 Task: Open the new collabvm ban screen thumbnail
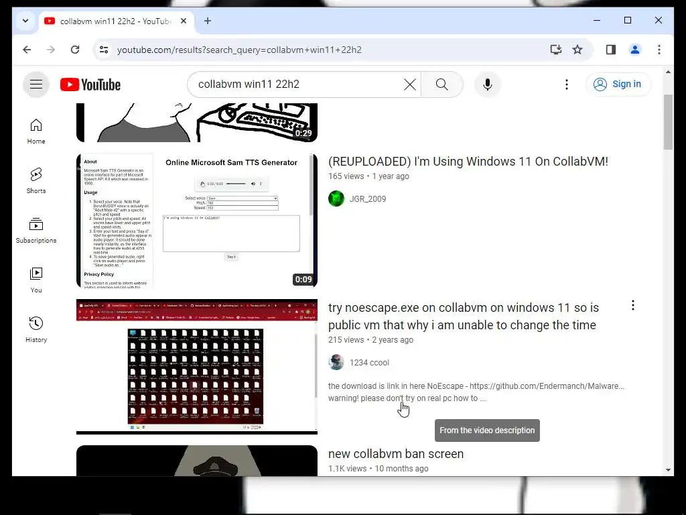(197, 461)
